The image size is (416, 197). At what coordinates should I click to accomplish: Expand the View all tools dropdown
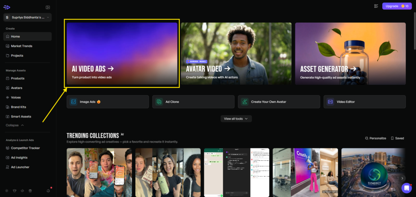[x=236, y=119]
